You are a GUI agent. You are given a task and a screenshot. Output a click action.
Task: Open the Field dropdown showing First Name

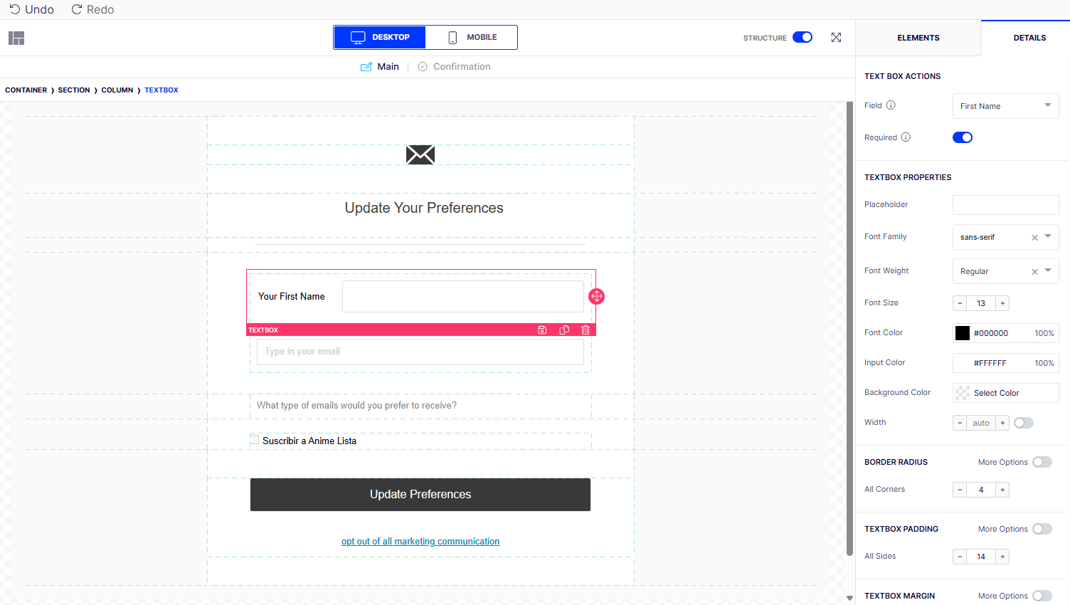1005,106
